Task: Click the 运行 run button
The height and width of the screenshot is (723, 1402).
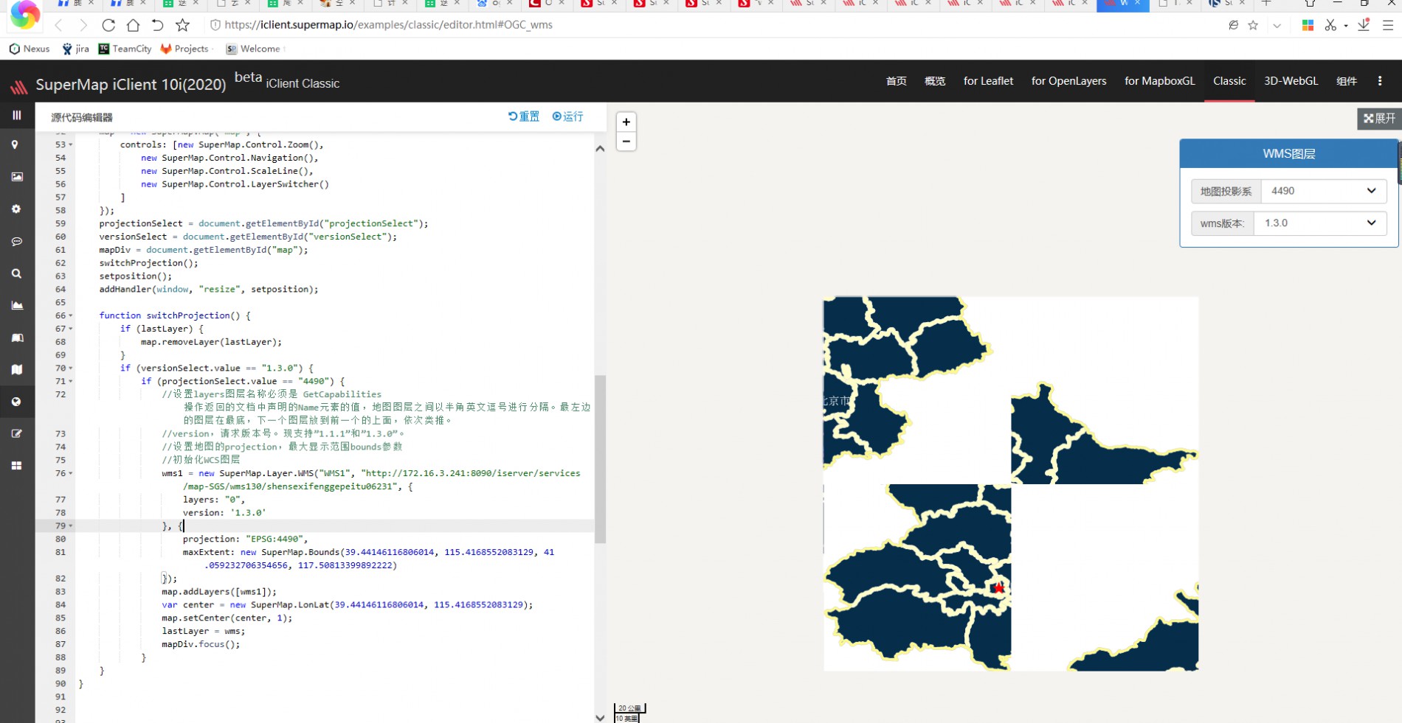Action: (x=567, y=116)
